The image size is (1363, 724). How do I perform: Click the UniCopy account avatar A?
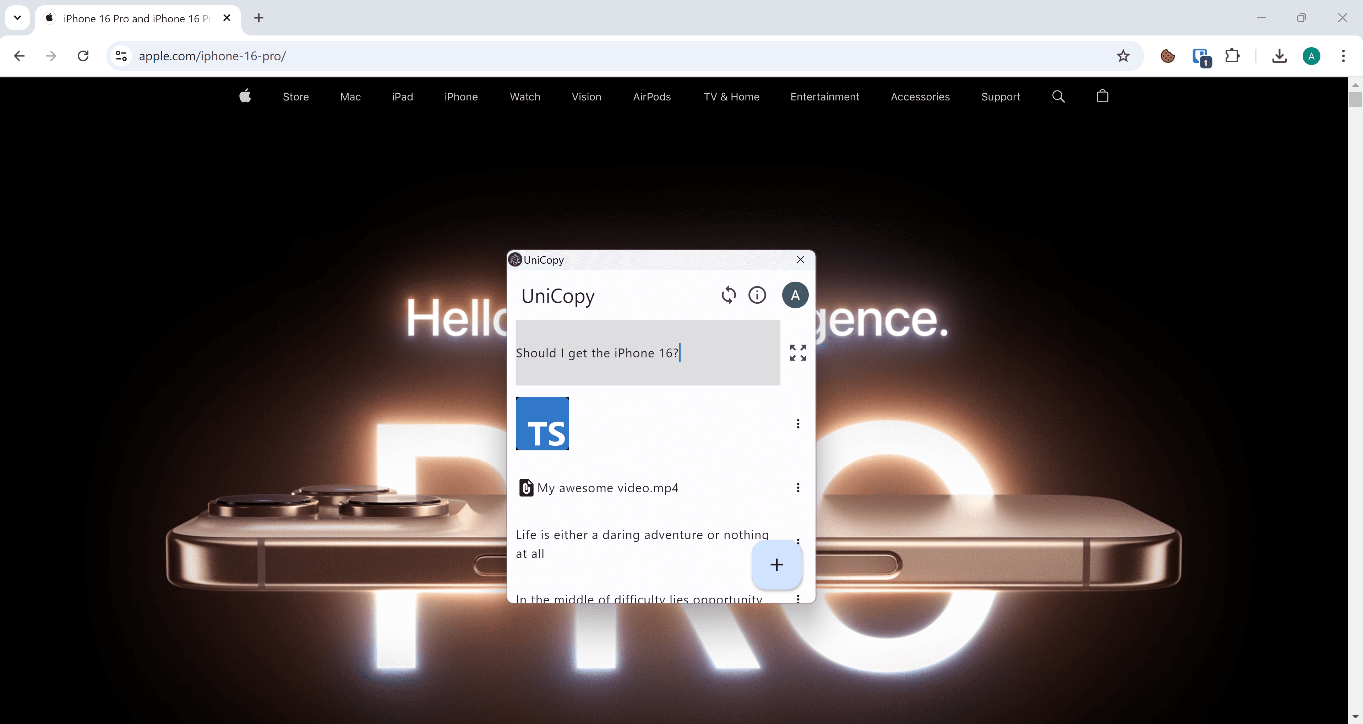click(x=795, y=295)
